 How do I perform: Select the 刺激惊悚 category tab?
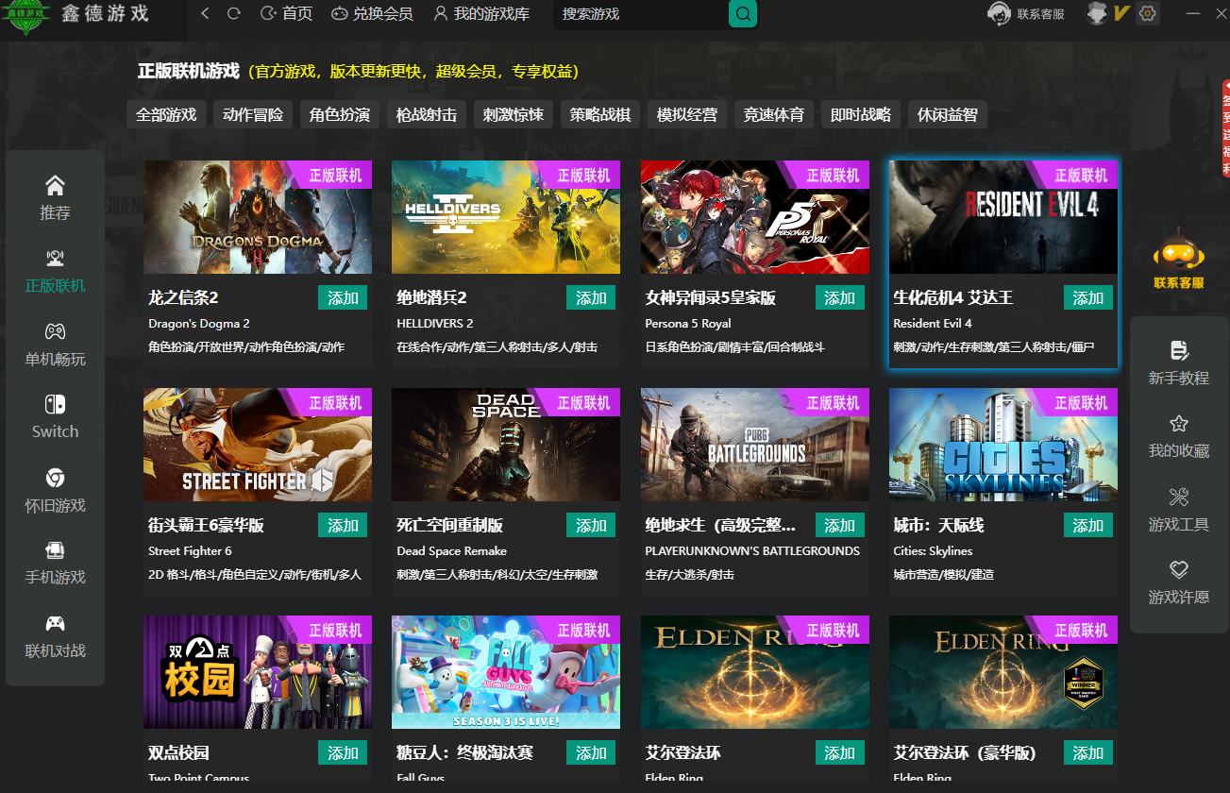pyautogui.click(x=514, y=114)
